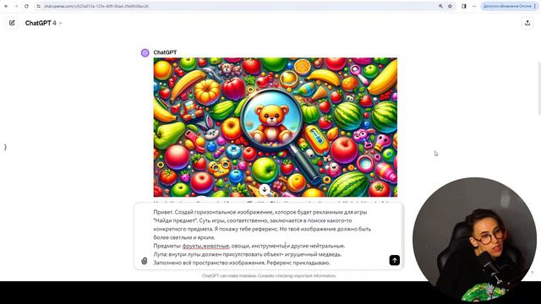This screenshot has height=304, width=541.
Task: Share the chat with the upload icon
Action: pyautogui.click(x=527, y=23)
